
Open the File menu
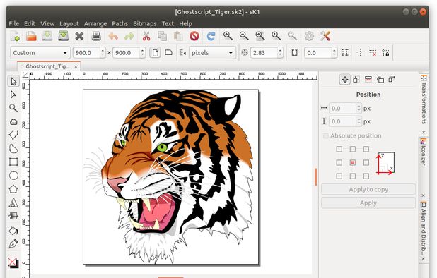(x=14, y=23)
